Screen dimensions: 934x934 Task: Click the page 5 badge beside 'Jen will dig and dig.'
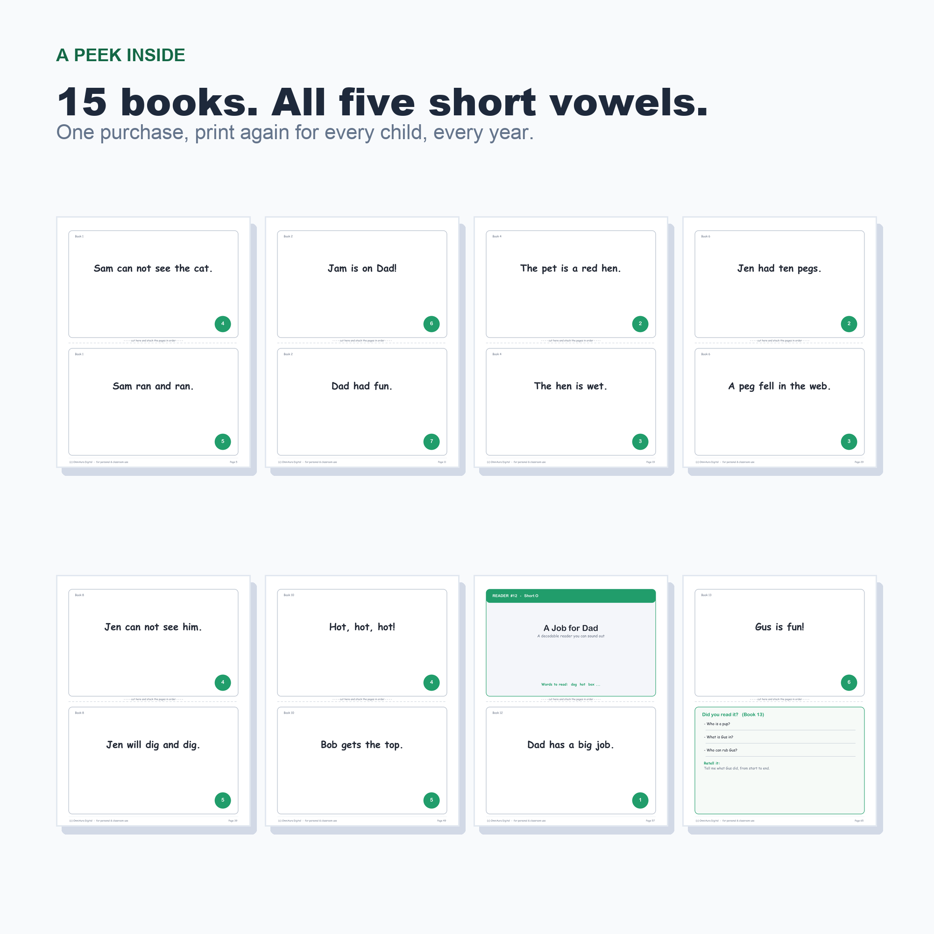pyautogui.click(x=223, y=800)
